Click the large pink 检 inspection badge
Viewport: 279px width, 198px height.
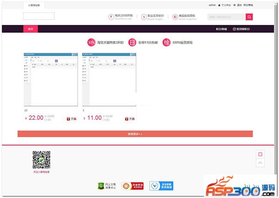pos(167,42)
